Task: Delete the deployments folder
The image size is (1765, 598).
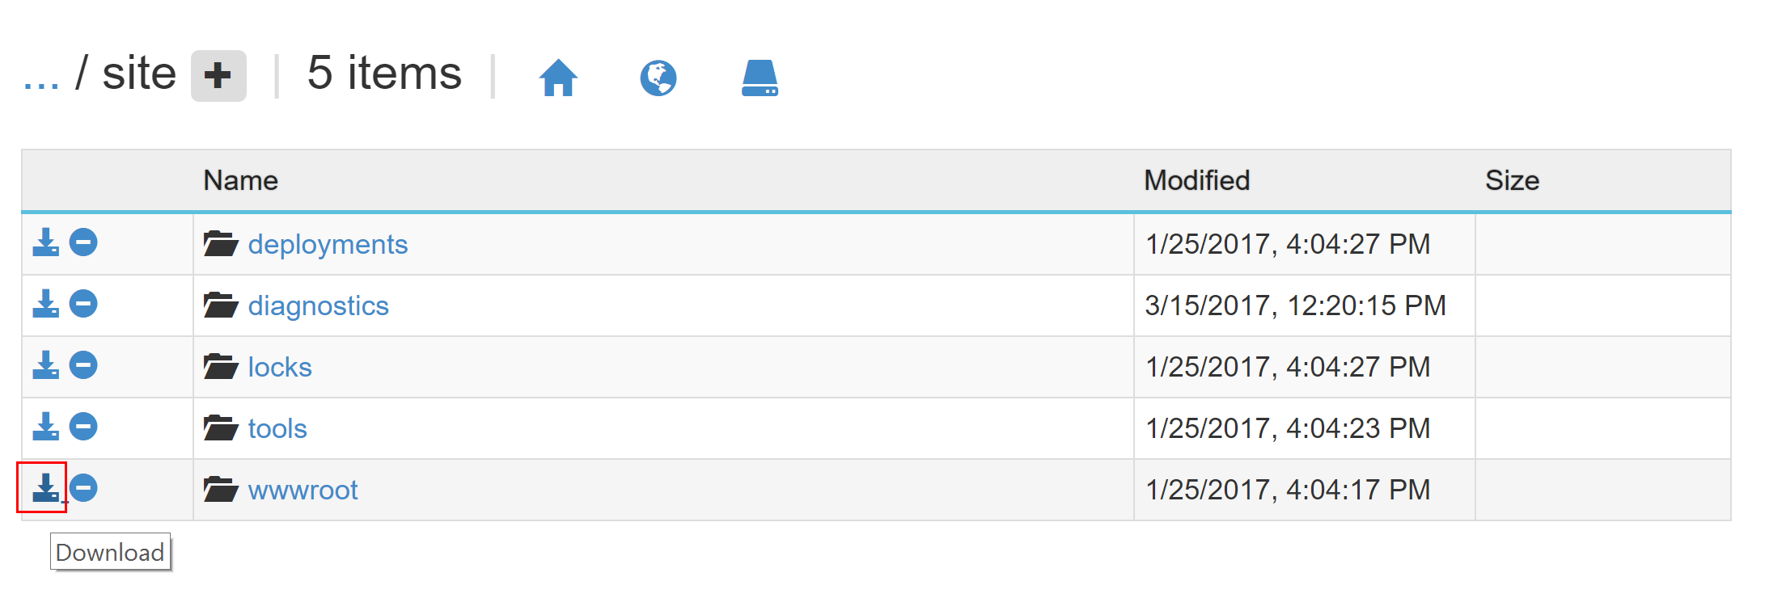Action: pyautogui.click(x=83, y=242)
